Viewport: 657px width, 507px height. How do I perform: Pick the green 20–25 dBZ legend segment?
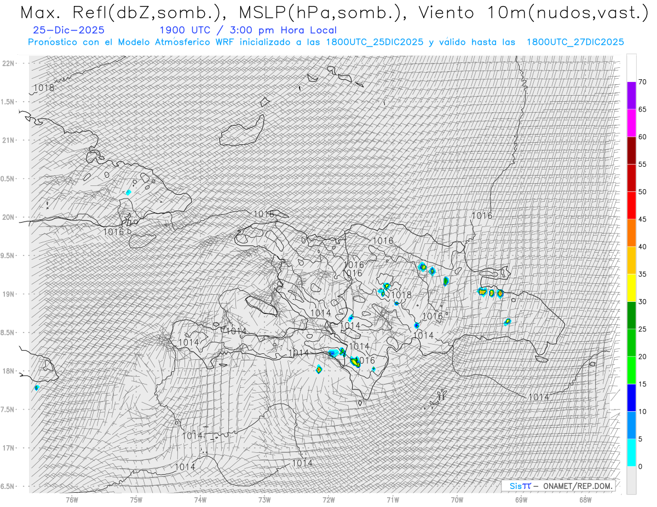631,343
